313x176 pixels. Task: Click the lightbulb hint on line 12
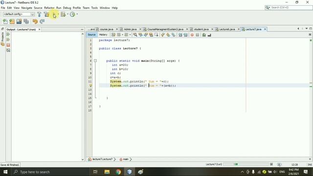pyautogui.click(x=90, y=86)
